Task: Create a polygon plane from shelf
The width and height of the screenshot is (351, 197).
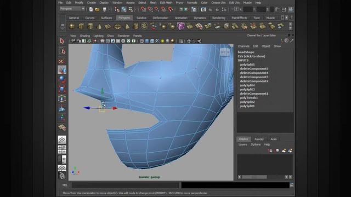Action: (108, 27)
